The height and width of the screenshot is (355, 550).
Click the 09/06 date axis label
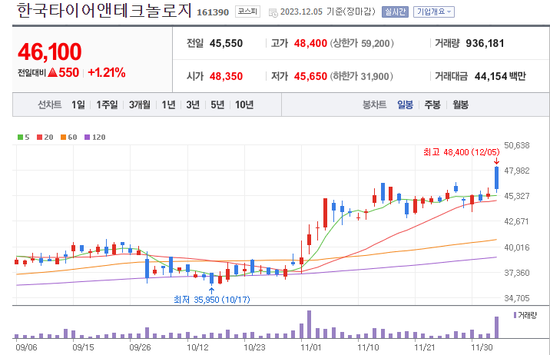[26, 347]
